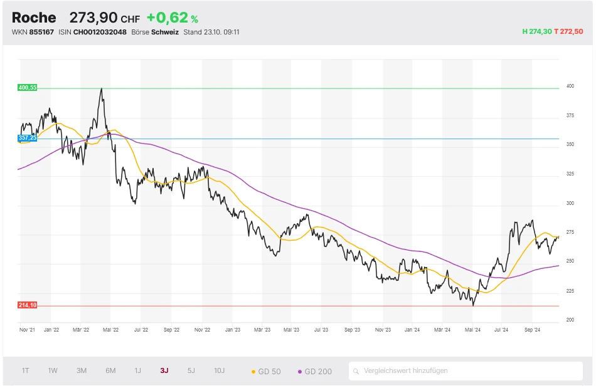Image resolution: width=596 pixels, height=388 pixels.
Task: Click the blue 357,25 price label
Action: 28,138
